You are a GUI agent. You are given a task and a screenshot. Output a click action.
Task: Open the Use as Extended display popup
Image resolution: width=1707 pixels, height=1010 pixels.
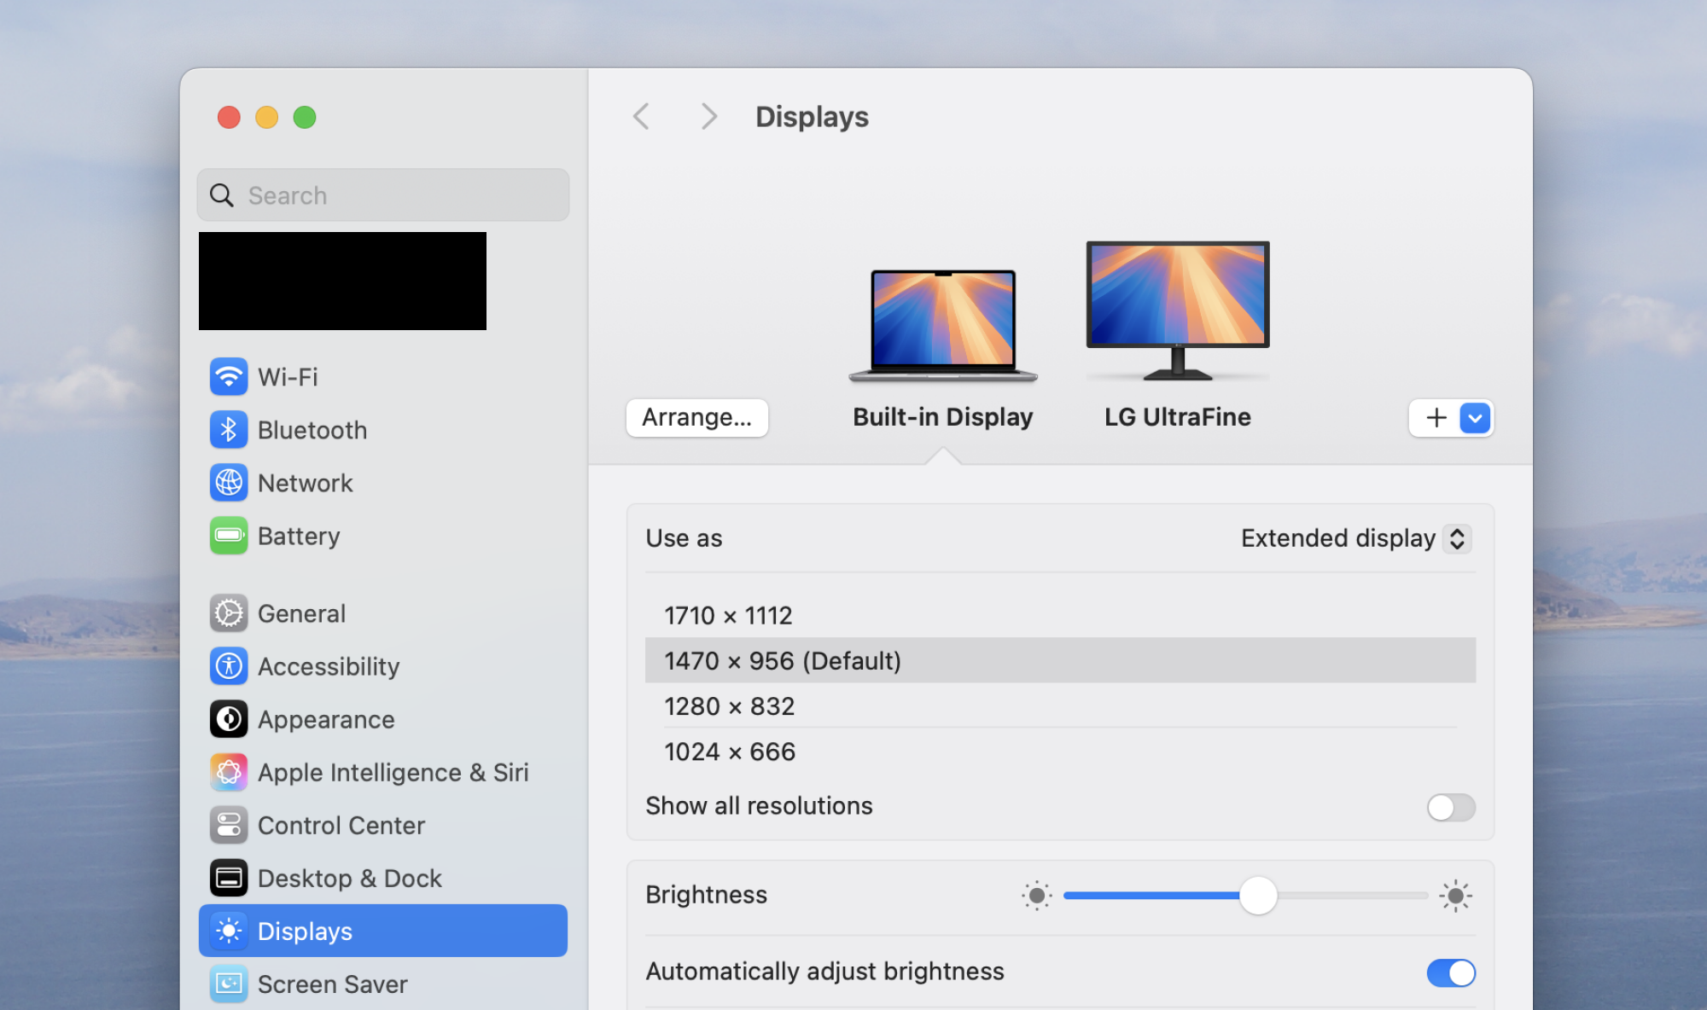(x=1355, y=538)
